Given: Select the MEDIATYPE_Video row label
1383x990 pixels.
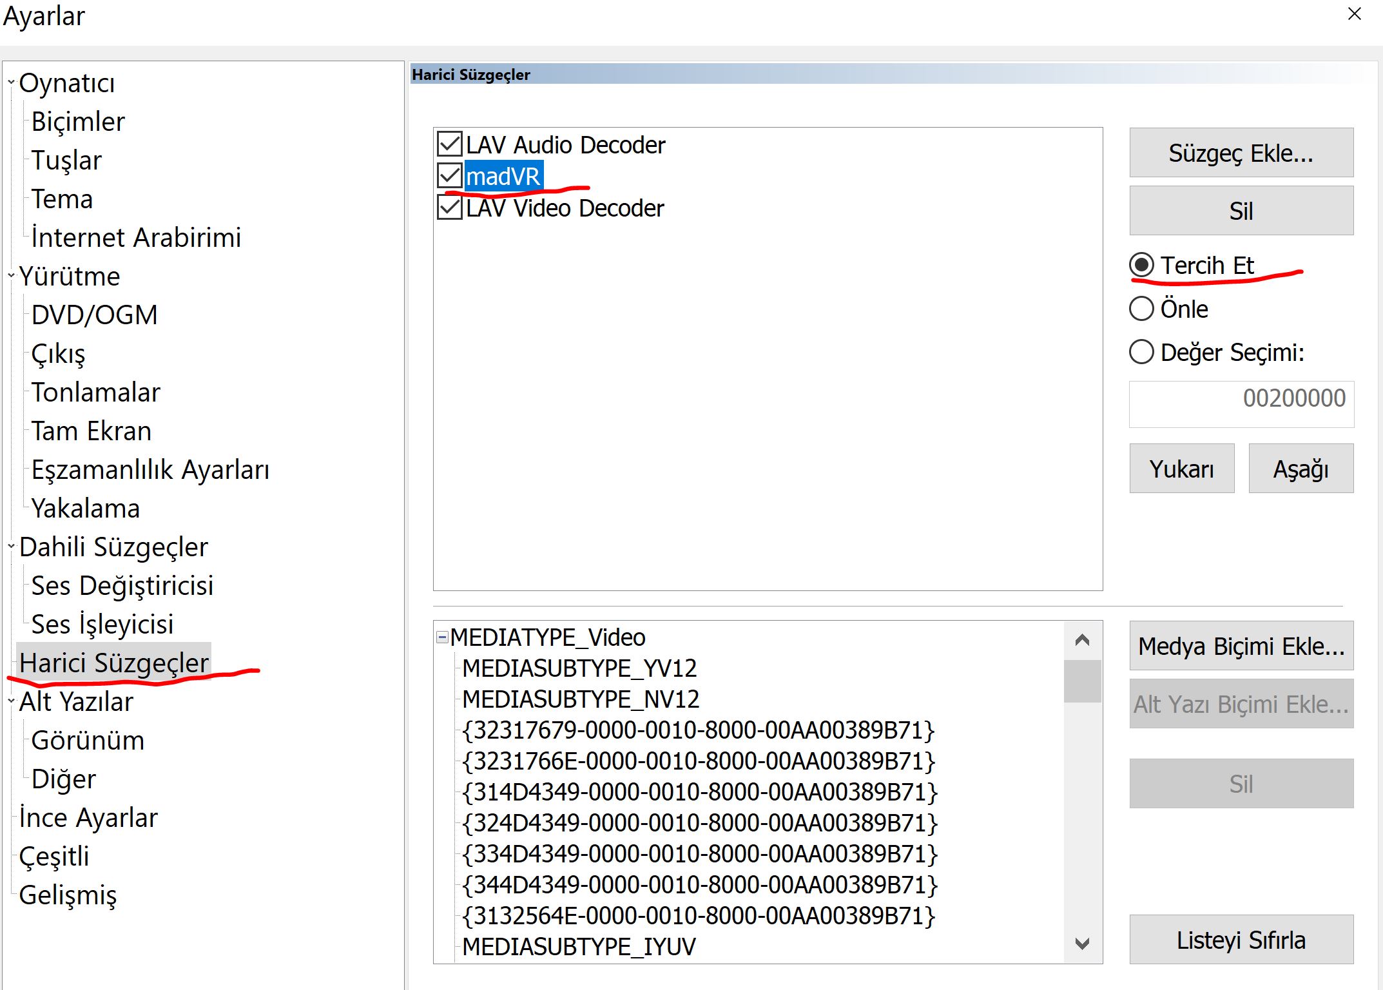Looking at the screenshot, I should (548, 637).
